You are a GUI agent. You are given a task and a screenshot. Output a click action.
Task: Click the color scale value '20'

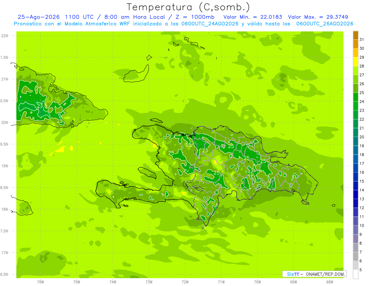tap(362, 137)
